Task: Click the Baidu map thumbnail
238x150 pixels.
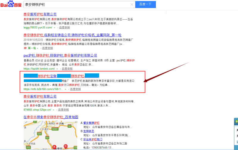Action: [50, 135]
